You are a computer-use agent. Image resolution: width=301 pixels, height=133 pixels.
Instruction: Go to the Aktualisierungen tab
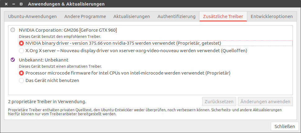(132, 16)
